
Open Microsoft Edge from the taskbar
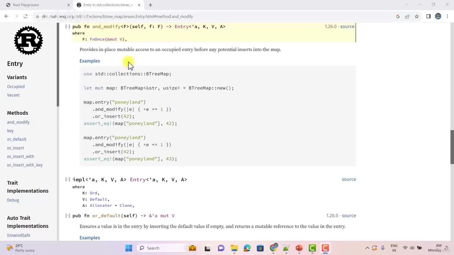[x=247, y=248]
